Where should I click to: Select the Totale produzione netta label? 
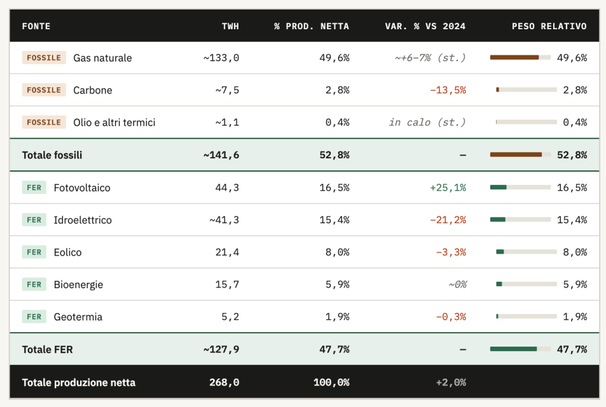pyautogui.click(x=78, y=383)
